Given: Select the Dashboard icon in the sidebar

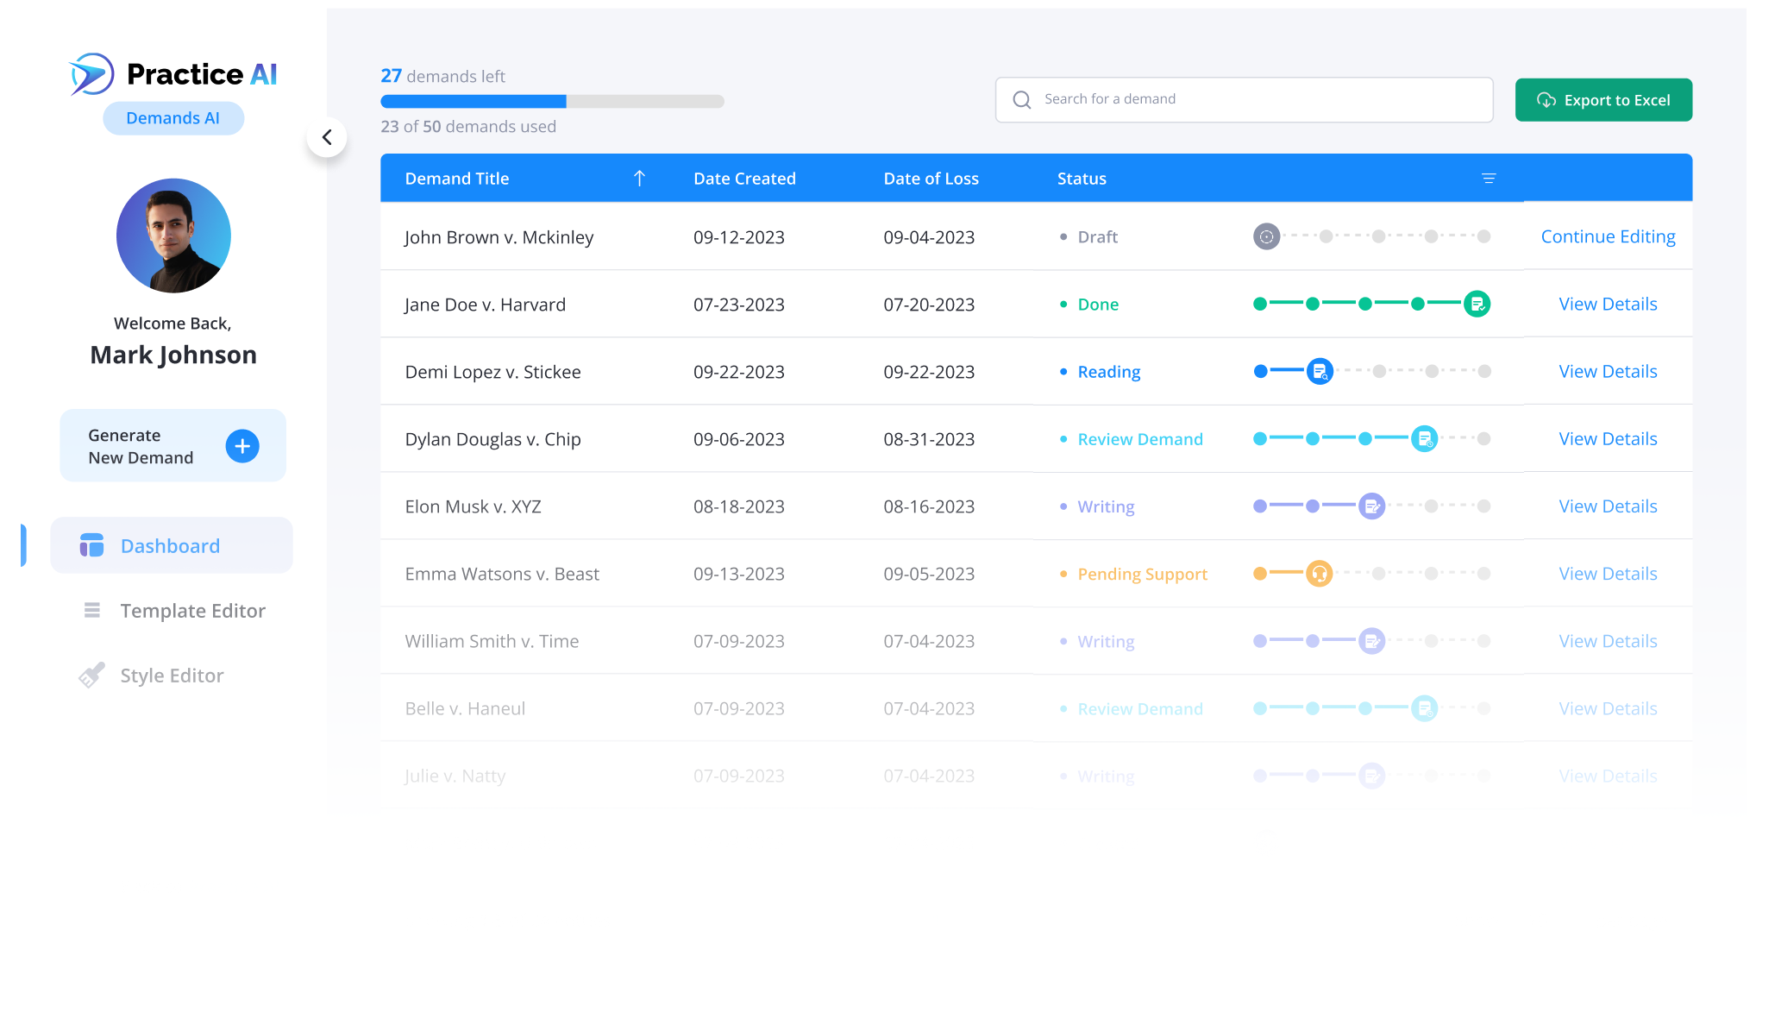Looking at the screenshot, I should [91, 545].
